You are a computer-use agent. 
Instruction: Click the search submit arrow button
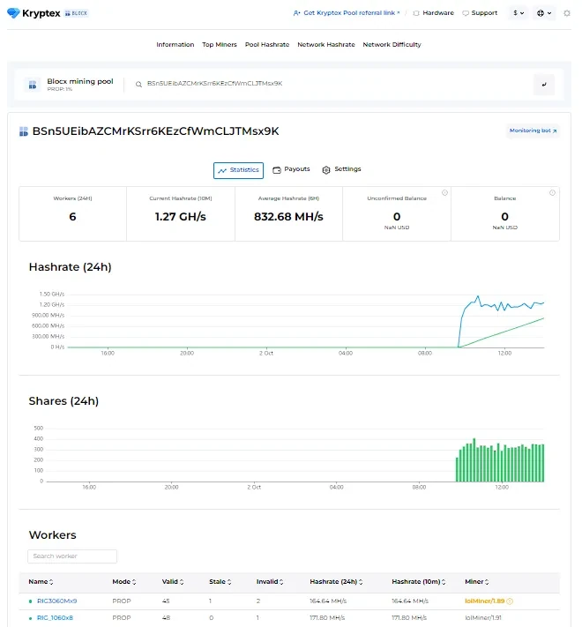(544, 85)
